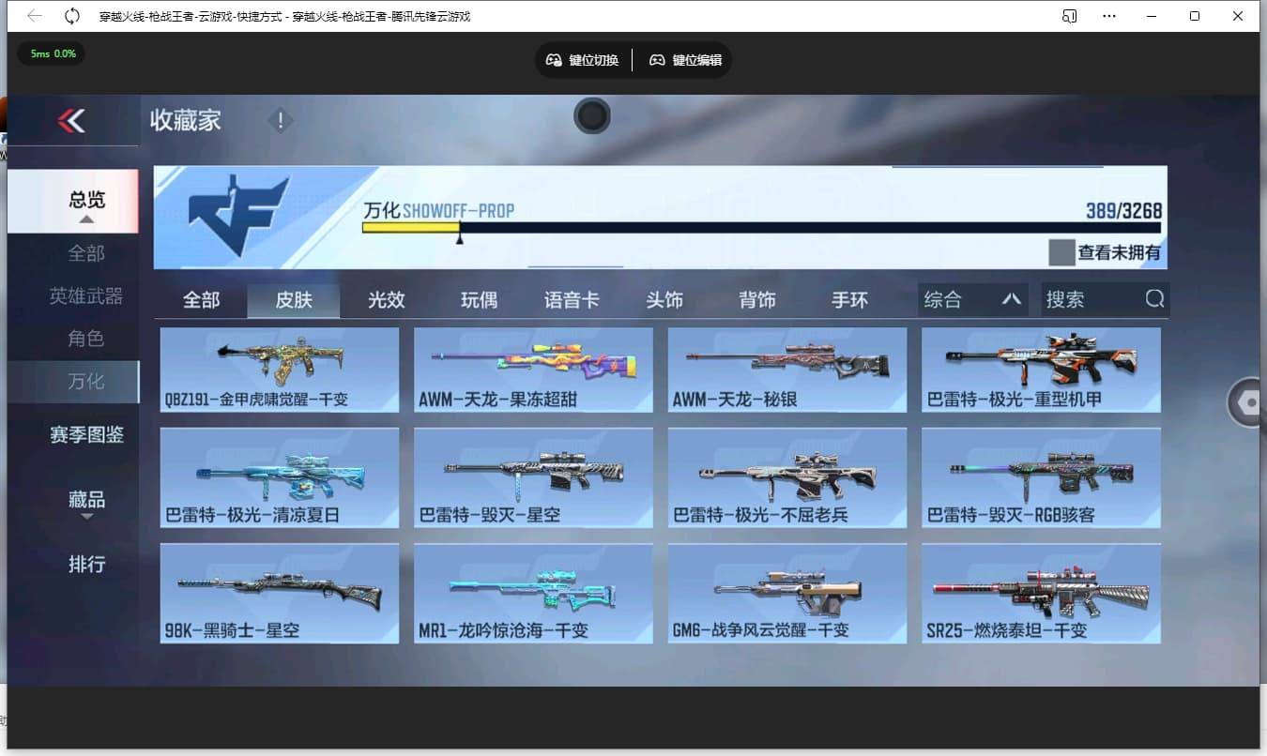Switch sidebar view to 英雄武器

(85, 295)
